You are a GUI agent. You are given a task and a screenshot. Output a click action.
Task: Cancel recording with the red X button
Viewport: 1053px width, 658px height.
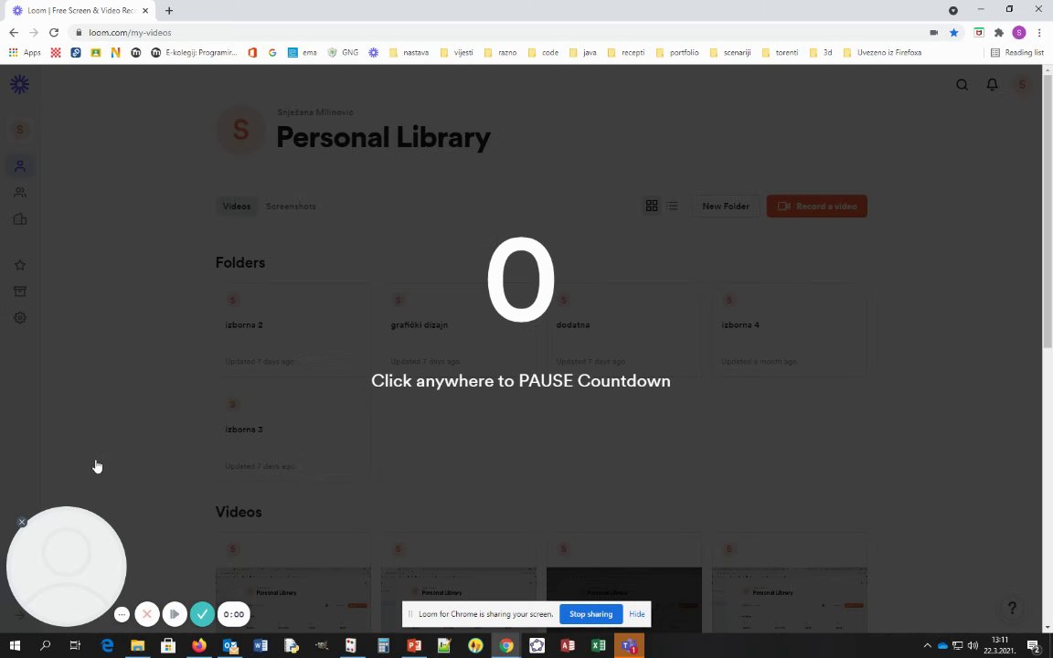147,614
